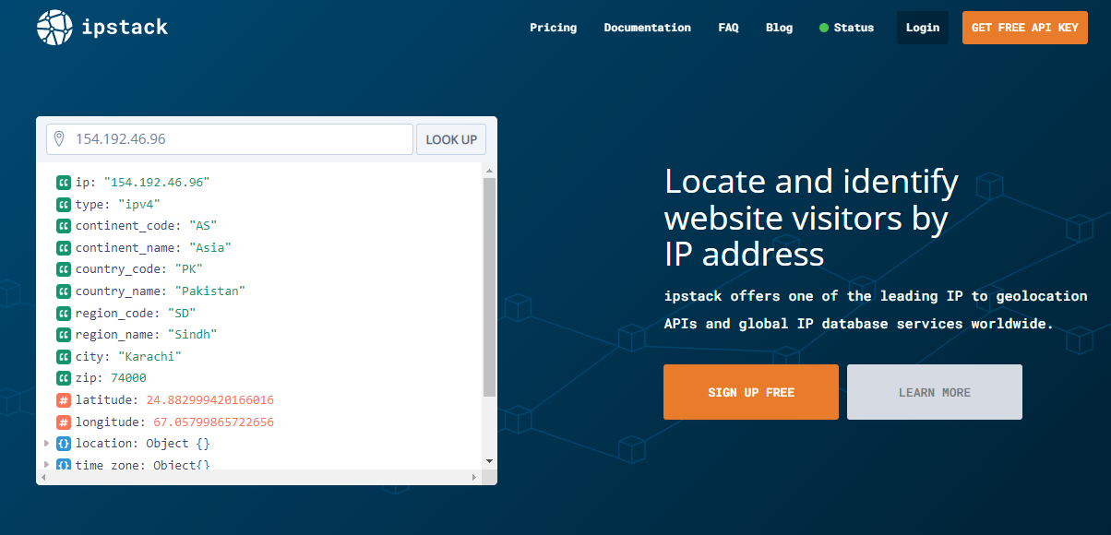
Task: Click GET FREE API KEY button
Action: [x=1025, y=28]
